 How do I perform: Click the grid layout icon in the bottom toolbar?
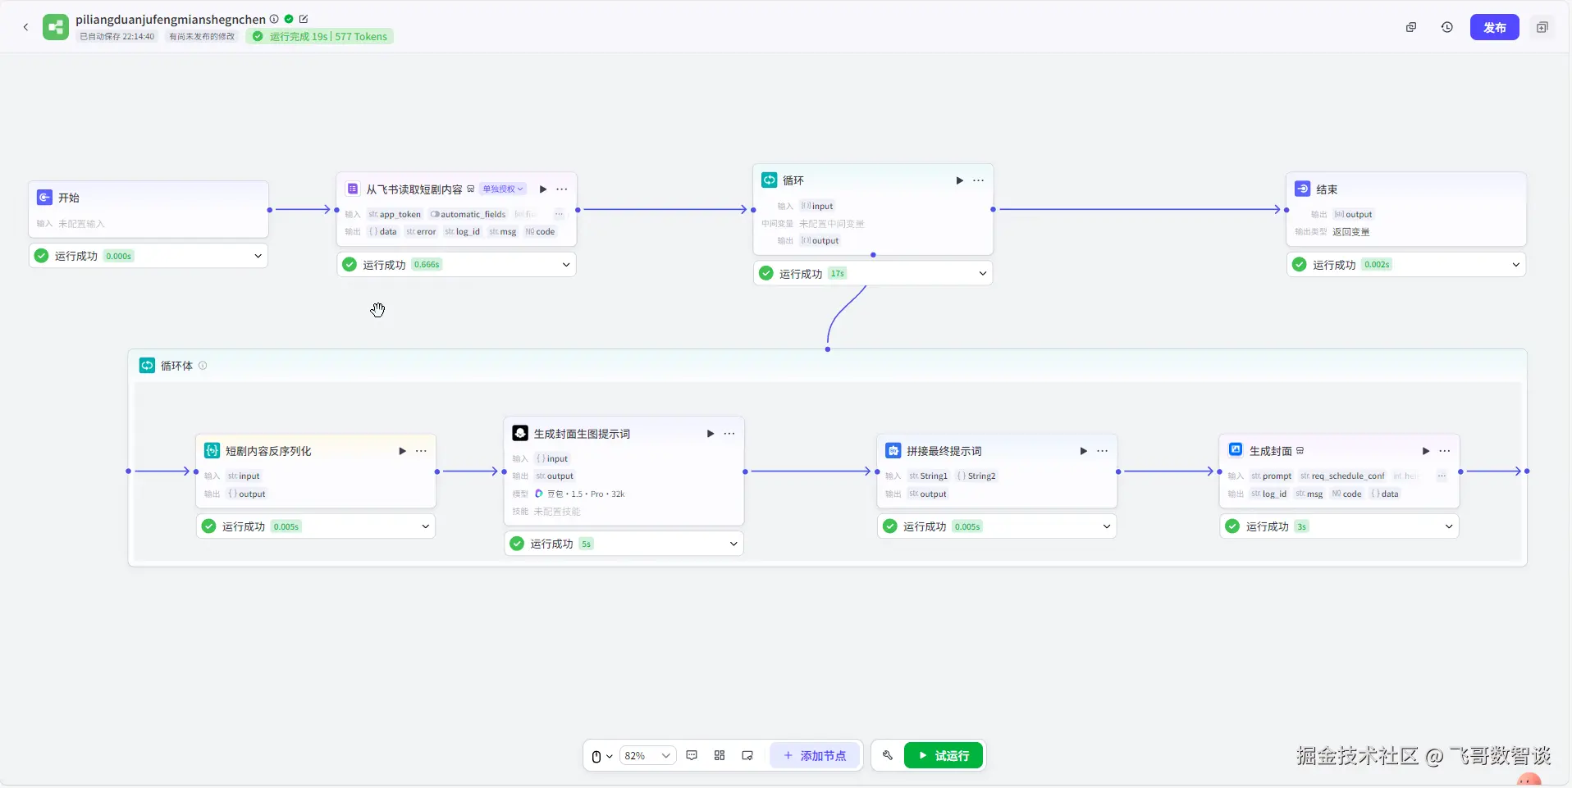pyautogui.click(x=720, y=755)
